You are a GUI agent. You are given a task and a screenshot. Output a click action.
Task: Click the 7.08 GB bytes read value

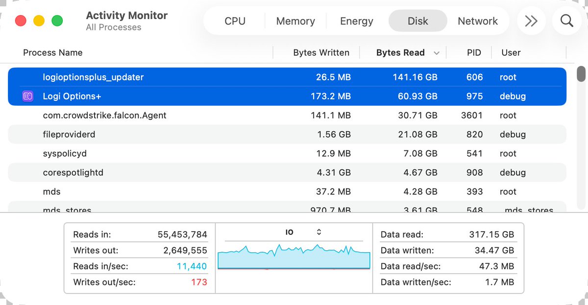click(x=421, y=153)
